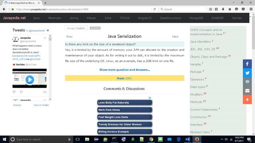
Task: Click the browser back arrow button
Action: pyautogui.click(x=4, y=9)
